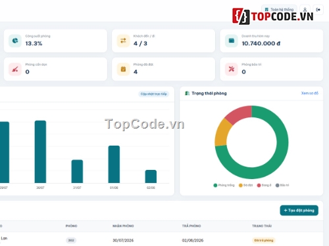
Task: Click the 10.740.000 đ revenue value
Action: (261, 43)
